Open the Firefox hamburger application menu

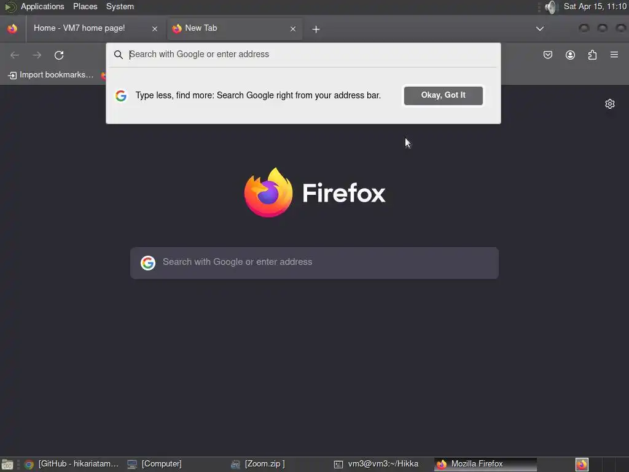614,55
